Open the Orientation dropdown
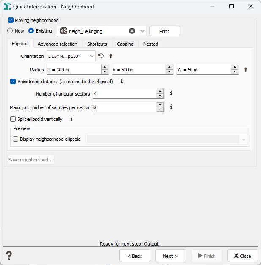Image resolution: width=261 pixels, height=265 pixels. coord(71,56)
